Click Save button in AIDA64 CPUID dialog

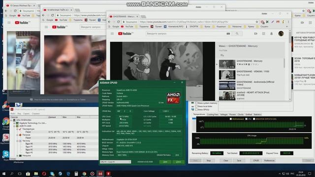[165, 162]
